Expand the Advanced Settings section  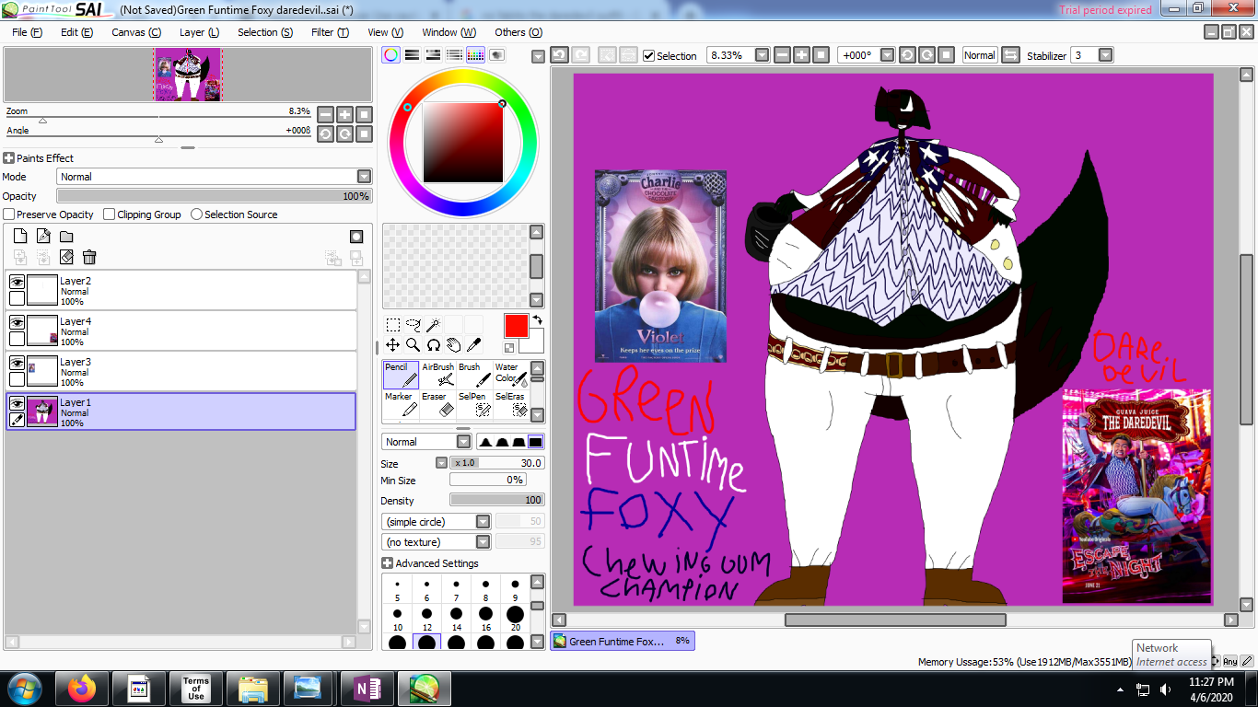(x=388, y=563)
